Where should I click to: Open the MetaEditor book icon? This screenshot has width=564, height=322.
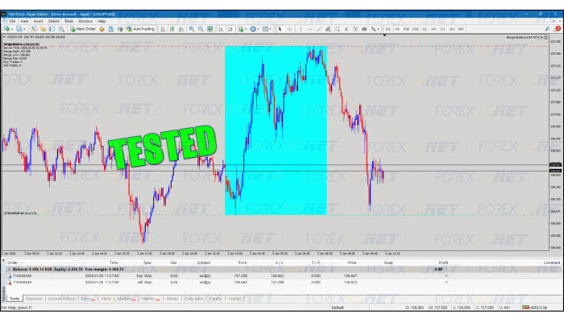click(x=102, y=29)
